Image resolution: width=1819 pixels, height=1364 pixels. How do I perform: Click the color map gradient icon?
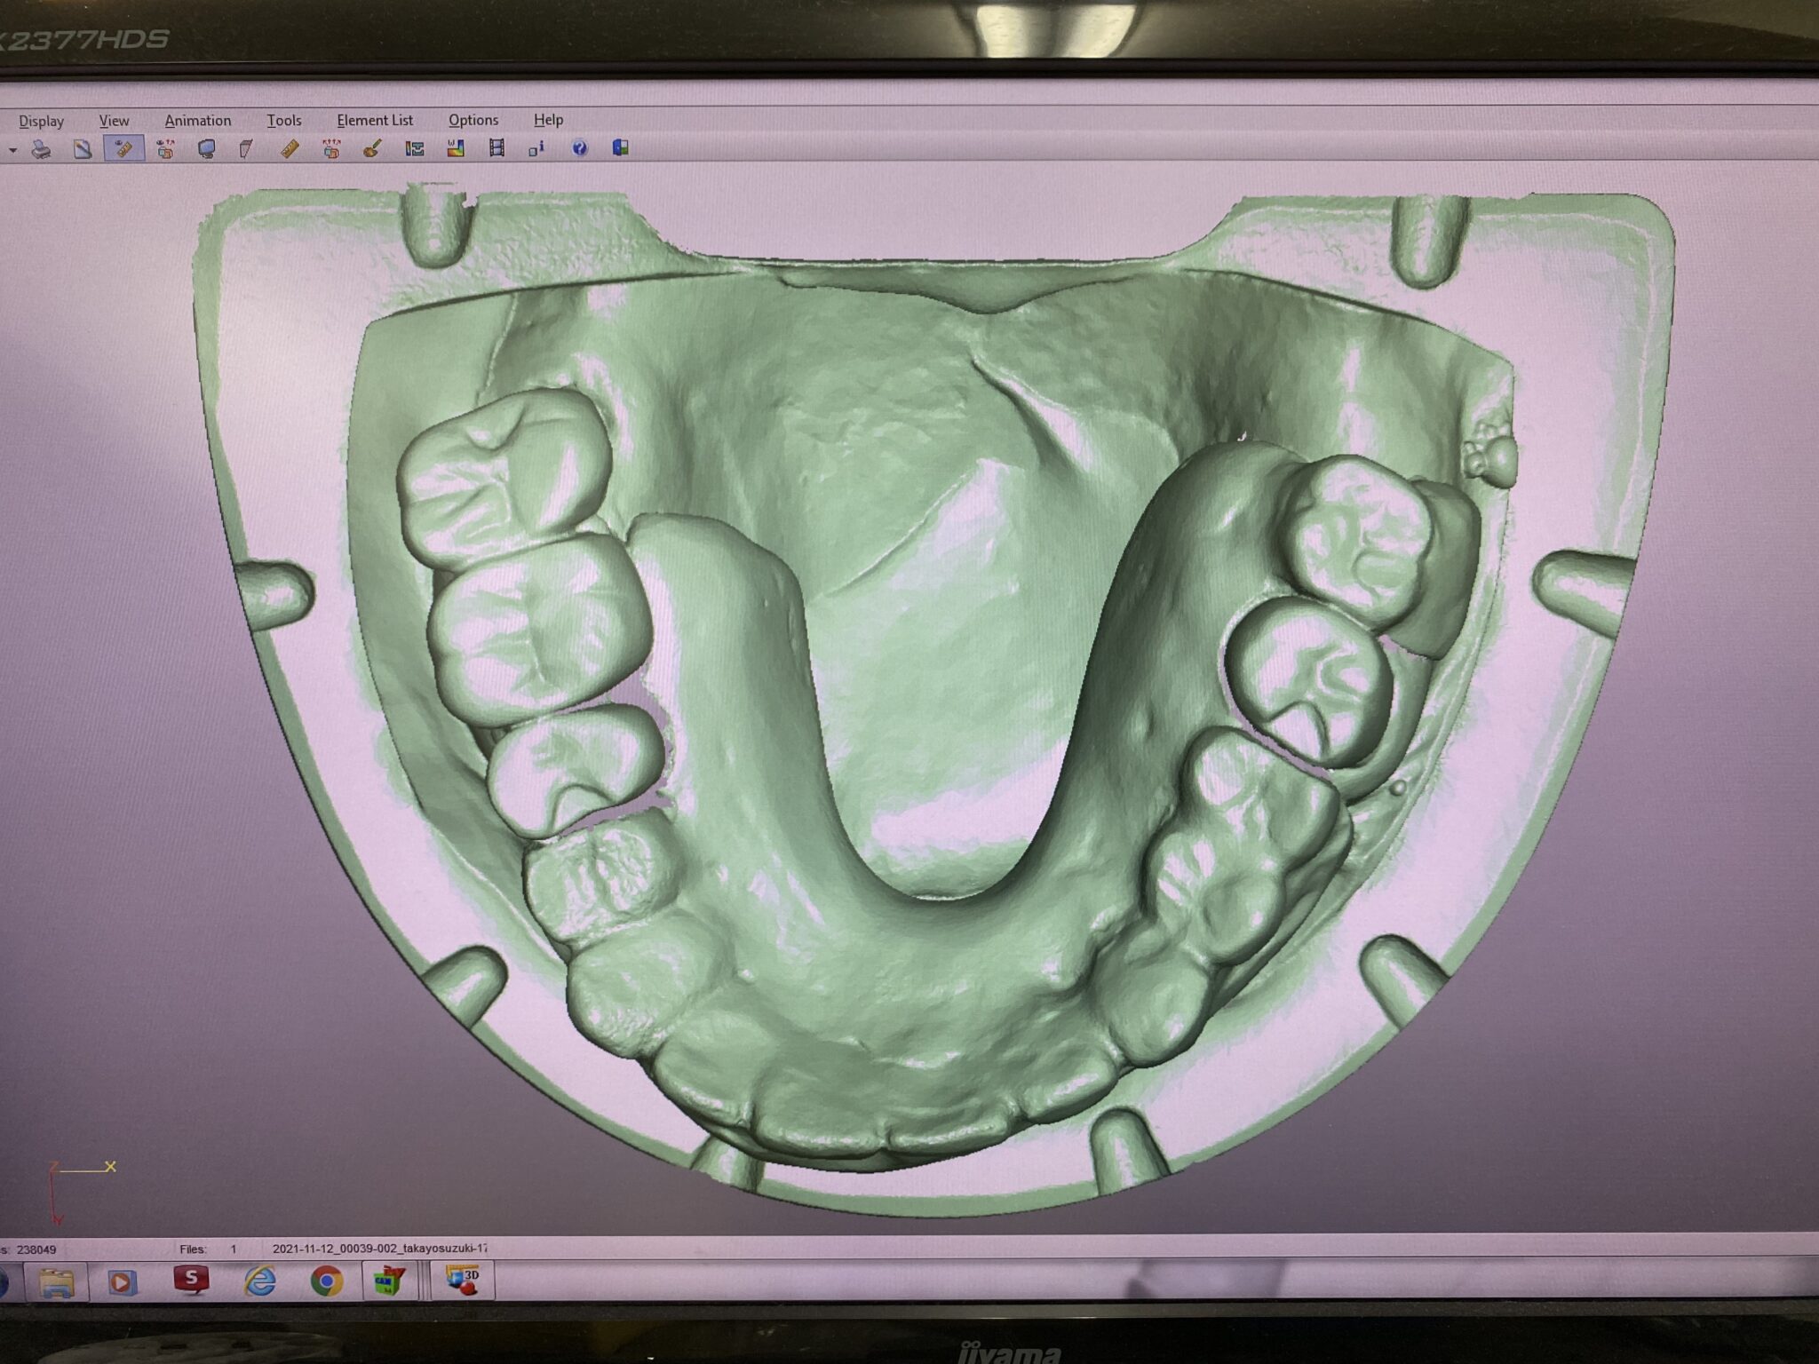(x=456, y=148)
